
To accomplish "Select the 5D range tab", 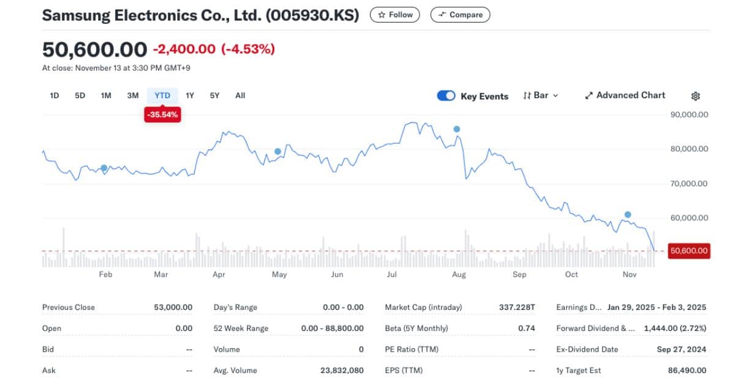I will coord(80,96).
